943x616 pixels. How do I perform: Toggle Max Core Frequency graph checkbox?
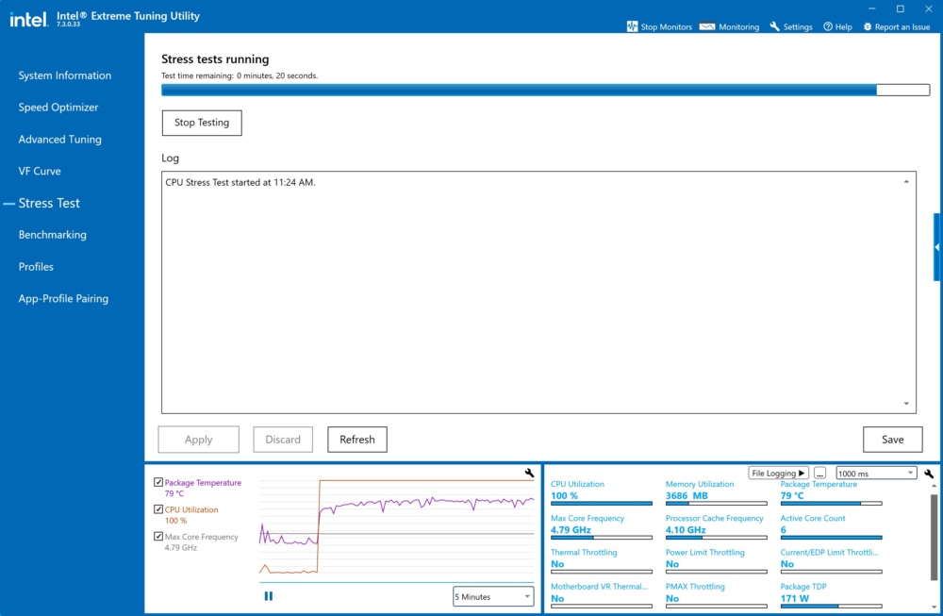pyautogui.click(x=158, y=537)
